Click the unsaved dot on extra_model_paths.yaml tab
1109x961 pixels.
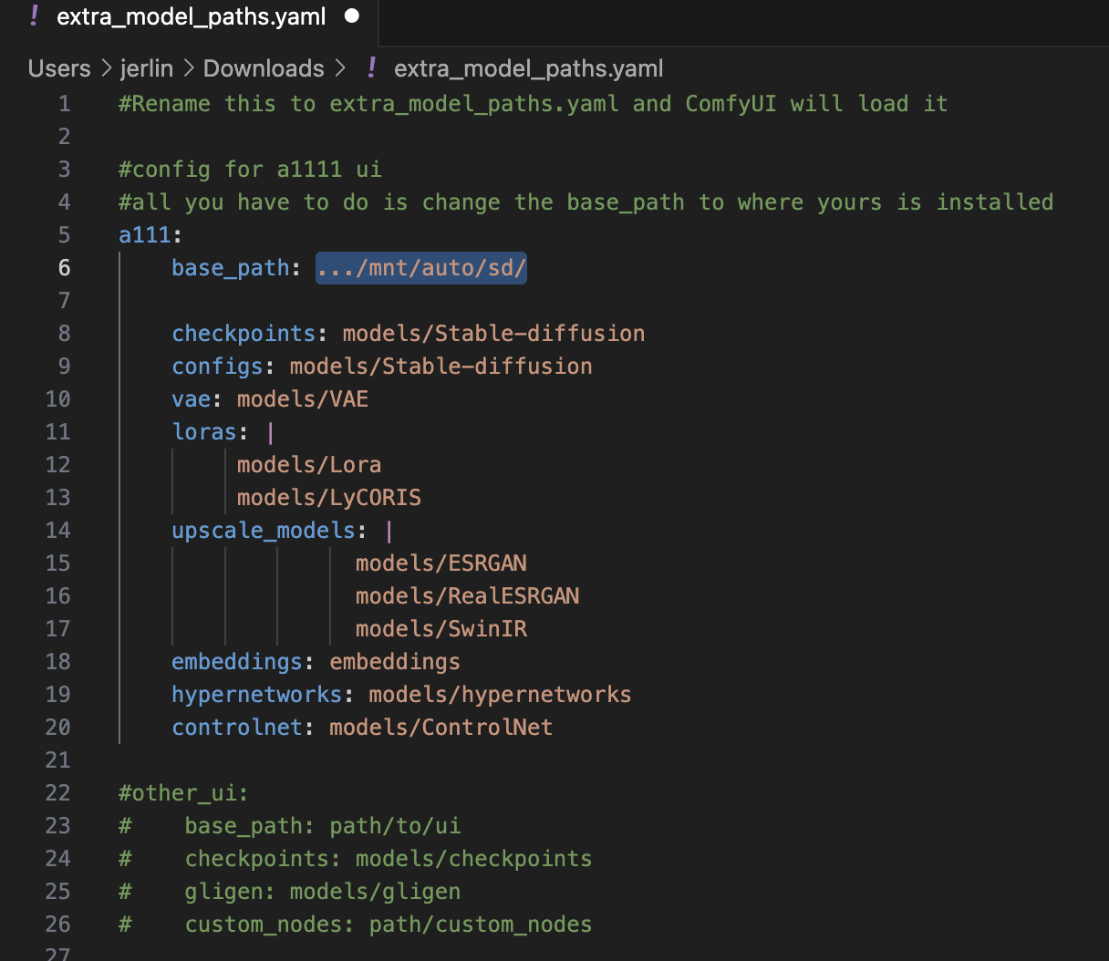click(x=352, y=15)
